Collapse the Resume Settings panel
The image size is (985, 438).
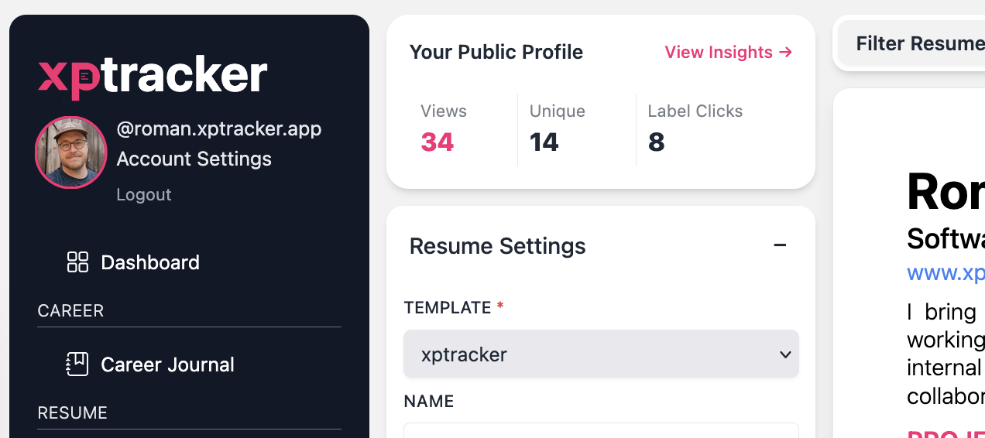pos(780,245)
